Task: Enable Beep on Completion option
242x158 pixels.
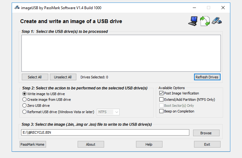Action: coord(161,111)
